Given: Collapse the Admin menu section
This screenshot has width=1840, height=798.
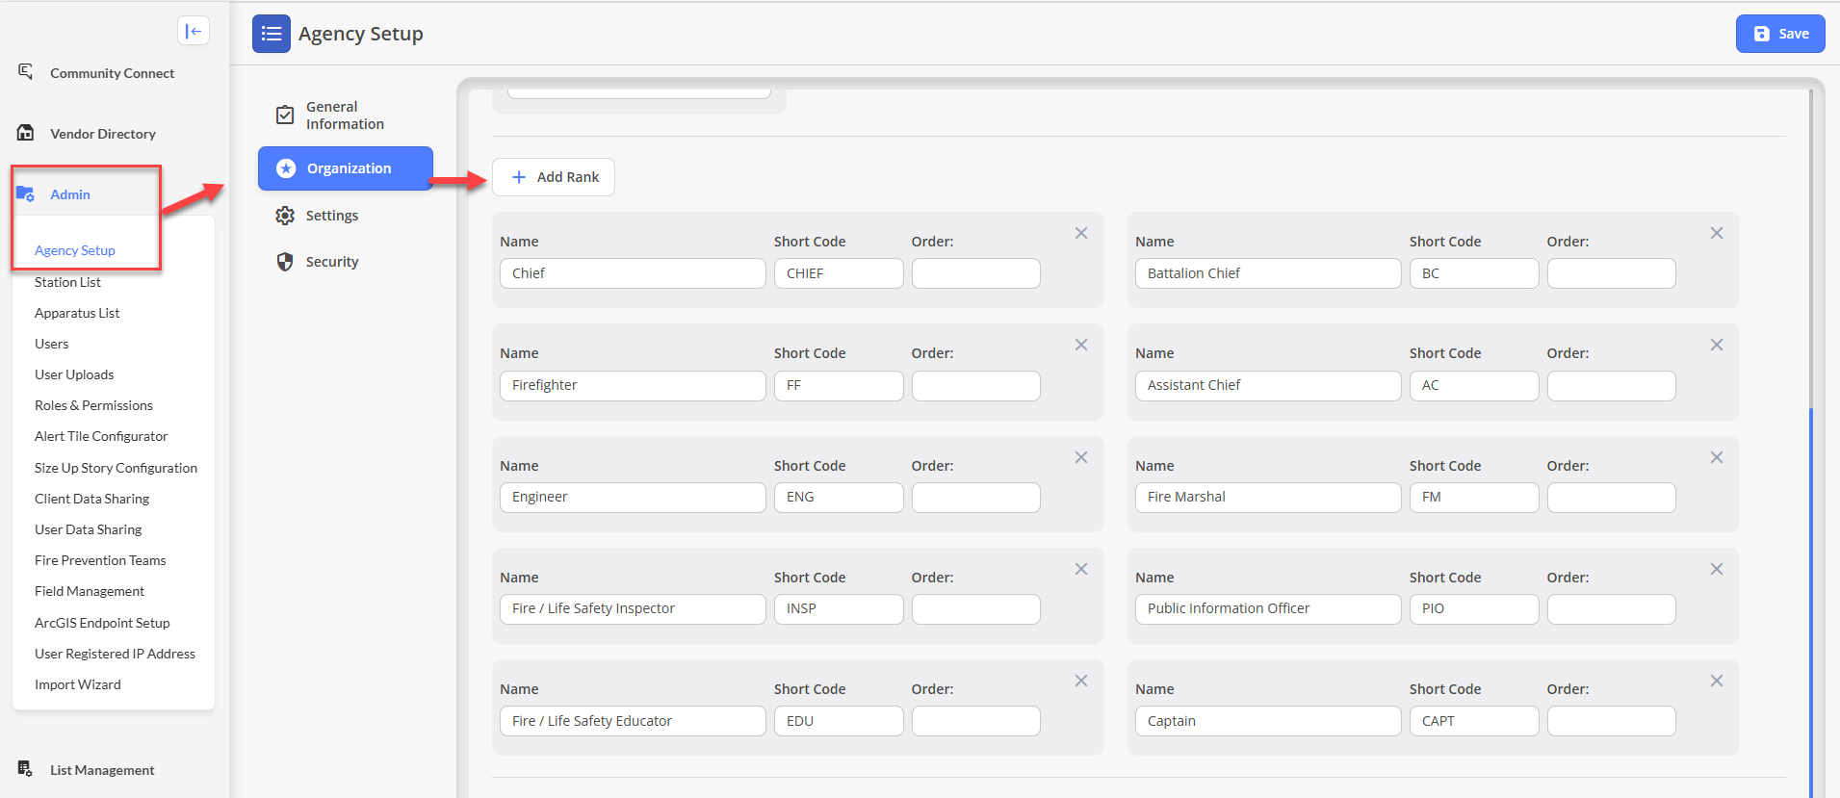Looking at the screenshot, I should pyautogui.click(x=70, y=194).
